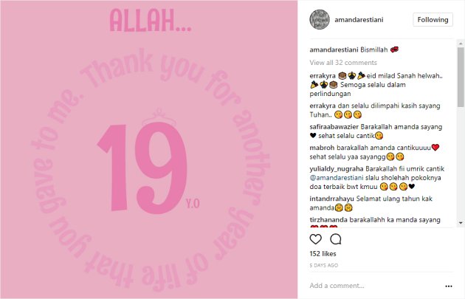Open the three-dot more options menu
The width and height of the screenshot is (465, 299).
pos(449,286)
